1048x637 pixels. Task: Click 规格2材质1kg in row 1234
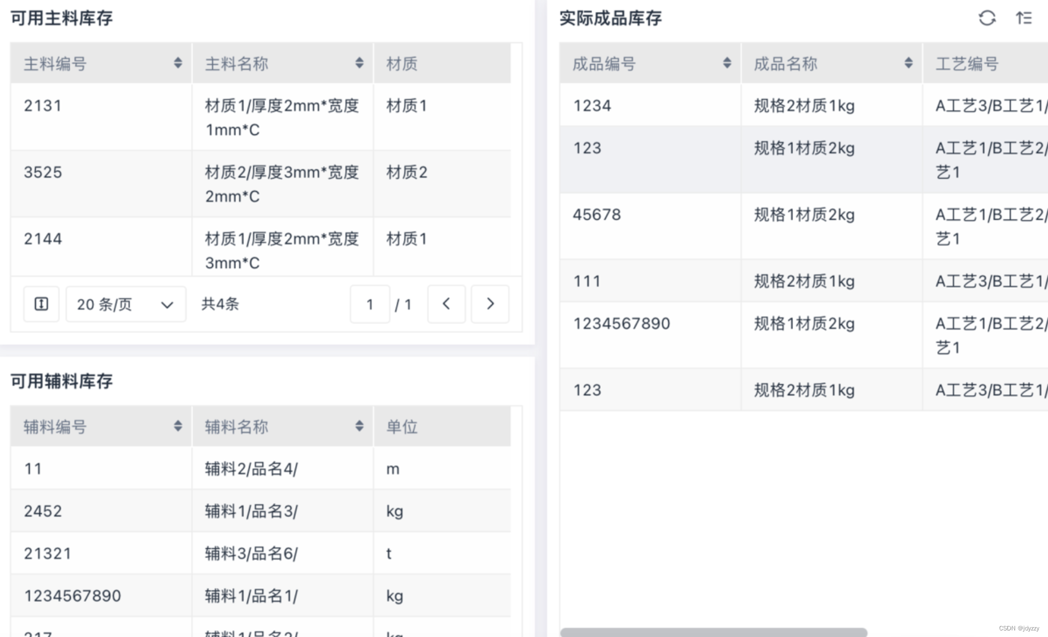804,105
